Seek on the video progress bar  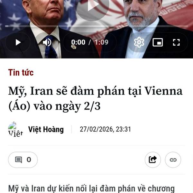[x=96, y=26]
